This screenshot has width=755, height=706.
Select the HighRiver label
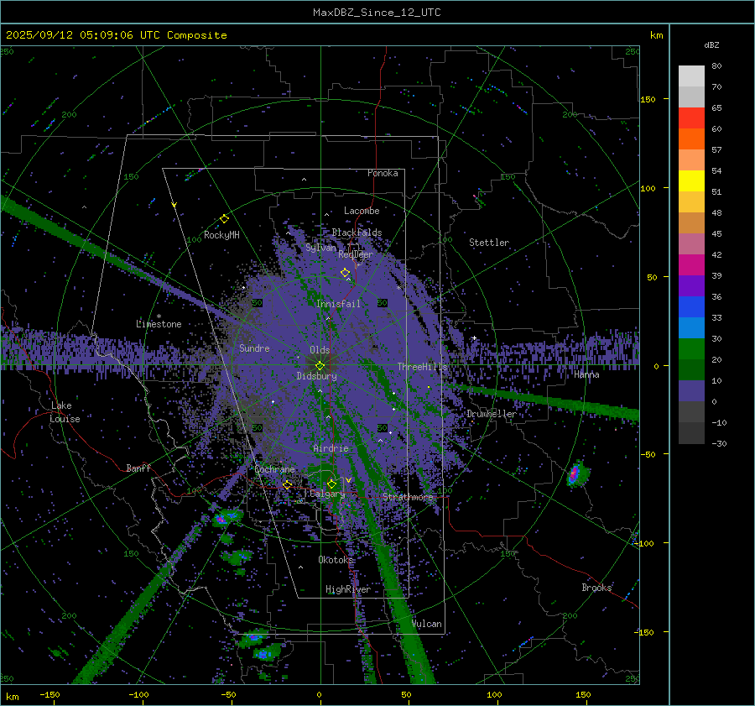(348, 589)
